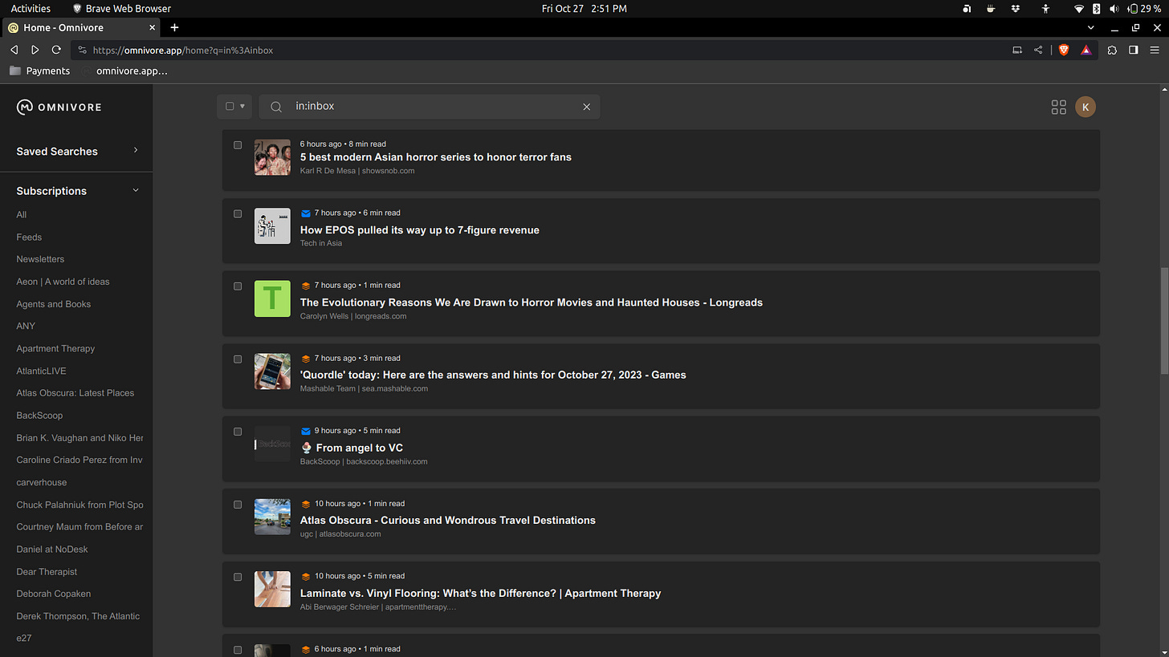The width and height of the screenshot is (1169, 657).
Task: Click the share icon in address bar
Action: 1038,50
